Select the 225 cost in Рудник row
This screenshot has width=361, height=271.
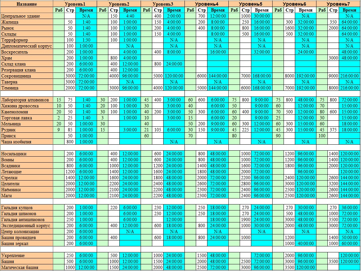coord(245,130)
